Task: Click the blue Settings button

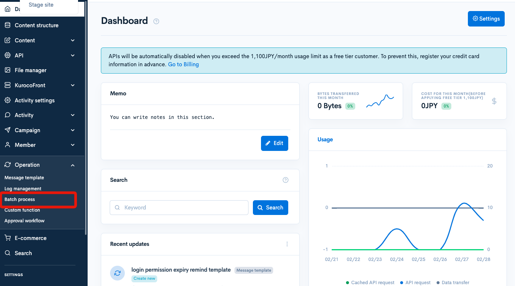Action: click(486, 19)
